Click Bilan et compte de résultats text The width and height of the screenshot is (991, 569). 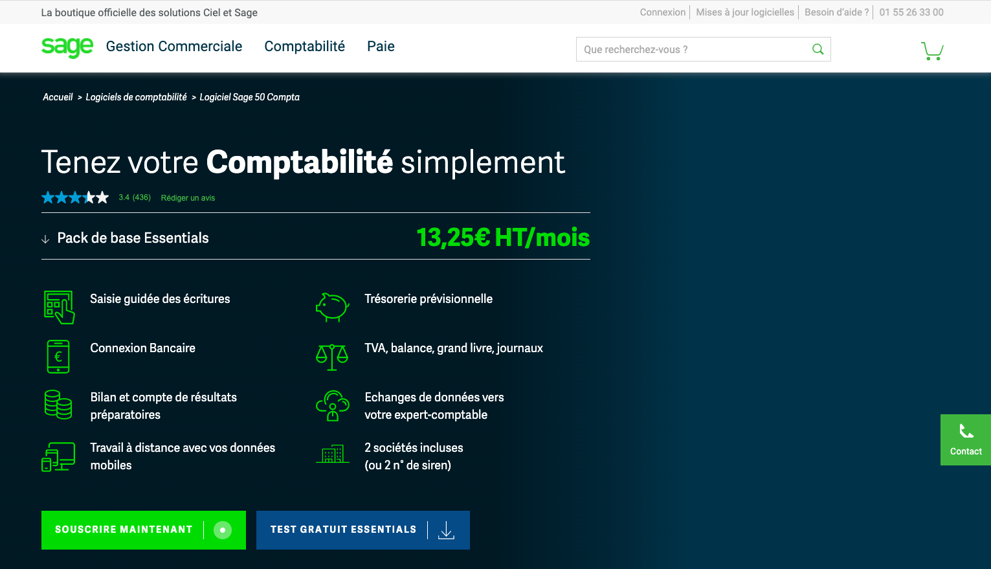coord(163,406)
